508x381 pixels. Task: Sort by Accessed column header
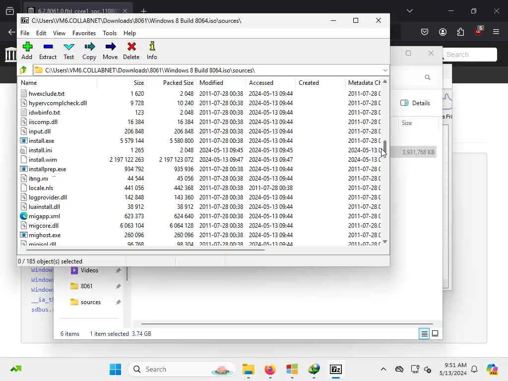pos(270,83)
